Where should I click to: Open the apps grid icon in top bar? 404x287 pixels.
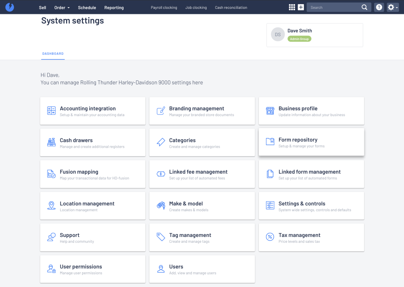coord(292,7)
